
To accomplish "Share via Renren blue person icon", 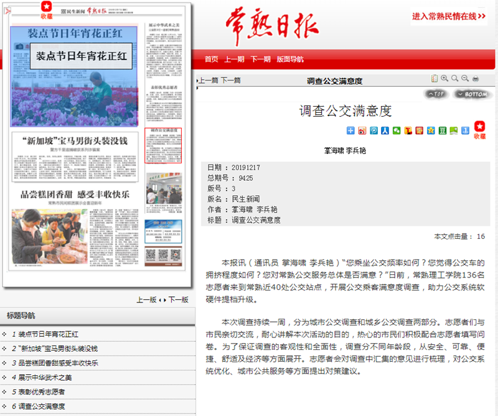I will point(385,130).
